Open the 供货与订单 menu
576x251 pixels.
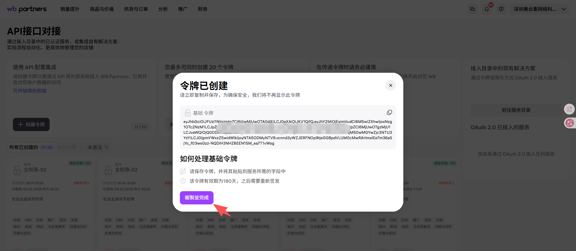pos(136,9)
